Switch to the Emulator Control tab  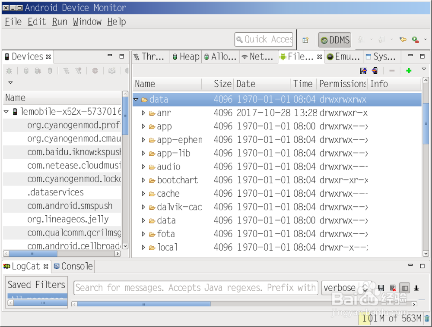click(343, 57)
